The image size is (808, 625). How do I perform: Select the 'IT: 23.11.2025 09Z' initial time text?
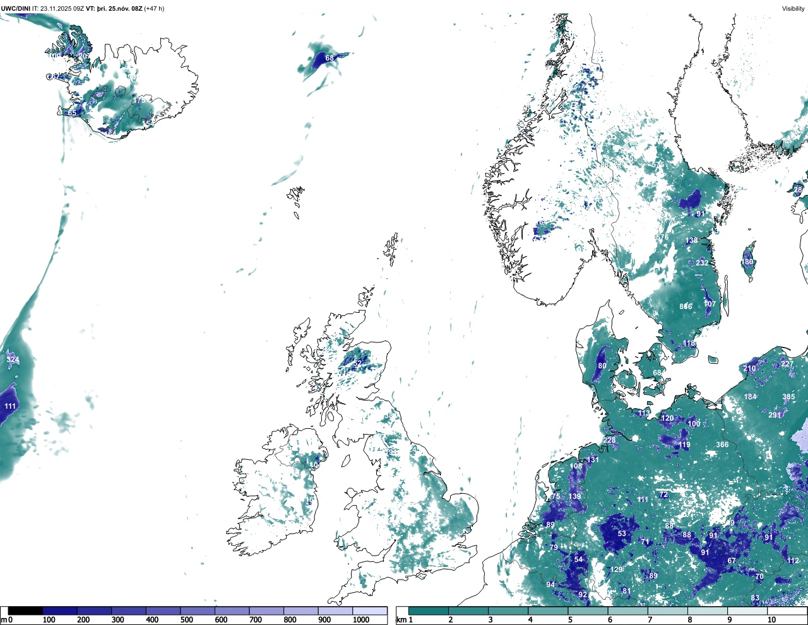pyautogui.click(x=57, y=9)
